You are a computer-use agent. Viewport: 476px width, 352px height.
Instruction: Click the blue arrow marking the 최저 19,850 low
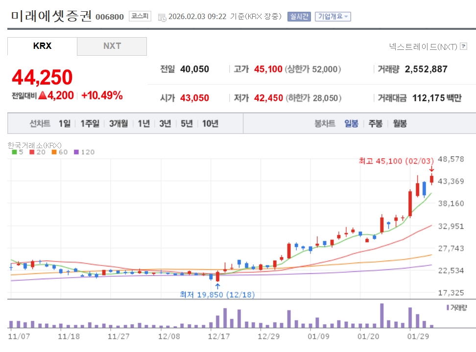tap(217, 286)
